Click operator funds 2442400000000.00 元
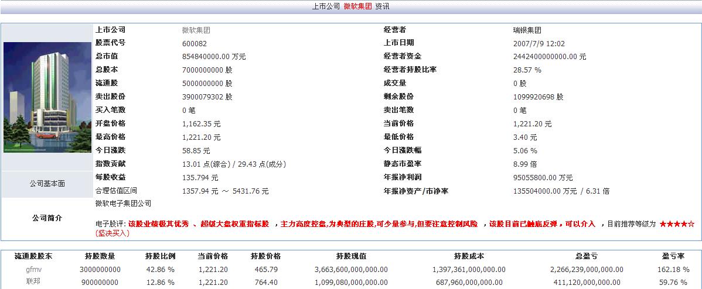The height and width of the screenshot is (289, 702). coord(550,57)
